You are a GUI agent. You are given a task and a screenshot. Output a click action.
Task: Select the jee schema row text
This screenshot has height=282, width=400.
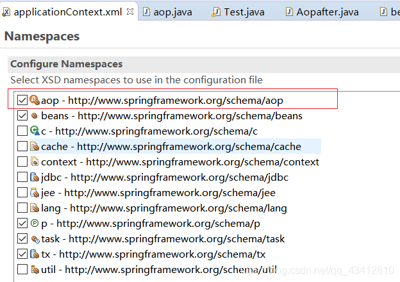(x=158, y=193)
